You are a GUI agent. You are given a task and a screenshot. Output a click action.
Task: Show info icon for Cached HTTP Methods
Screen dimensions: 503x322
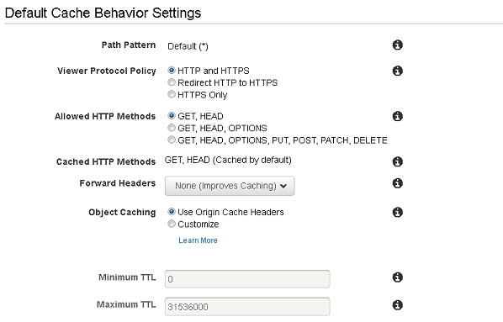(x=398, y=161)
